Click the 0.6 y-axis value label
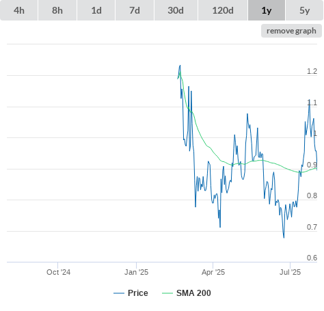324x311 pixels. coord(312,258)
